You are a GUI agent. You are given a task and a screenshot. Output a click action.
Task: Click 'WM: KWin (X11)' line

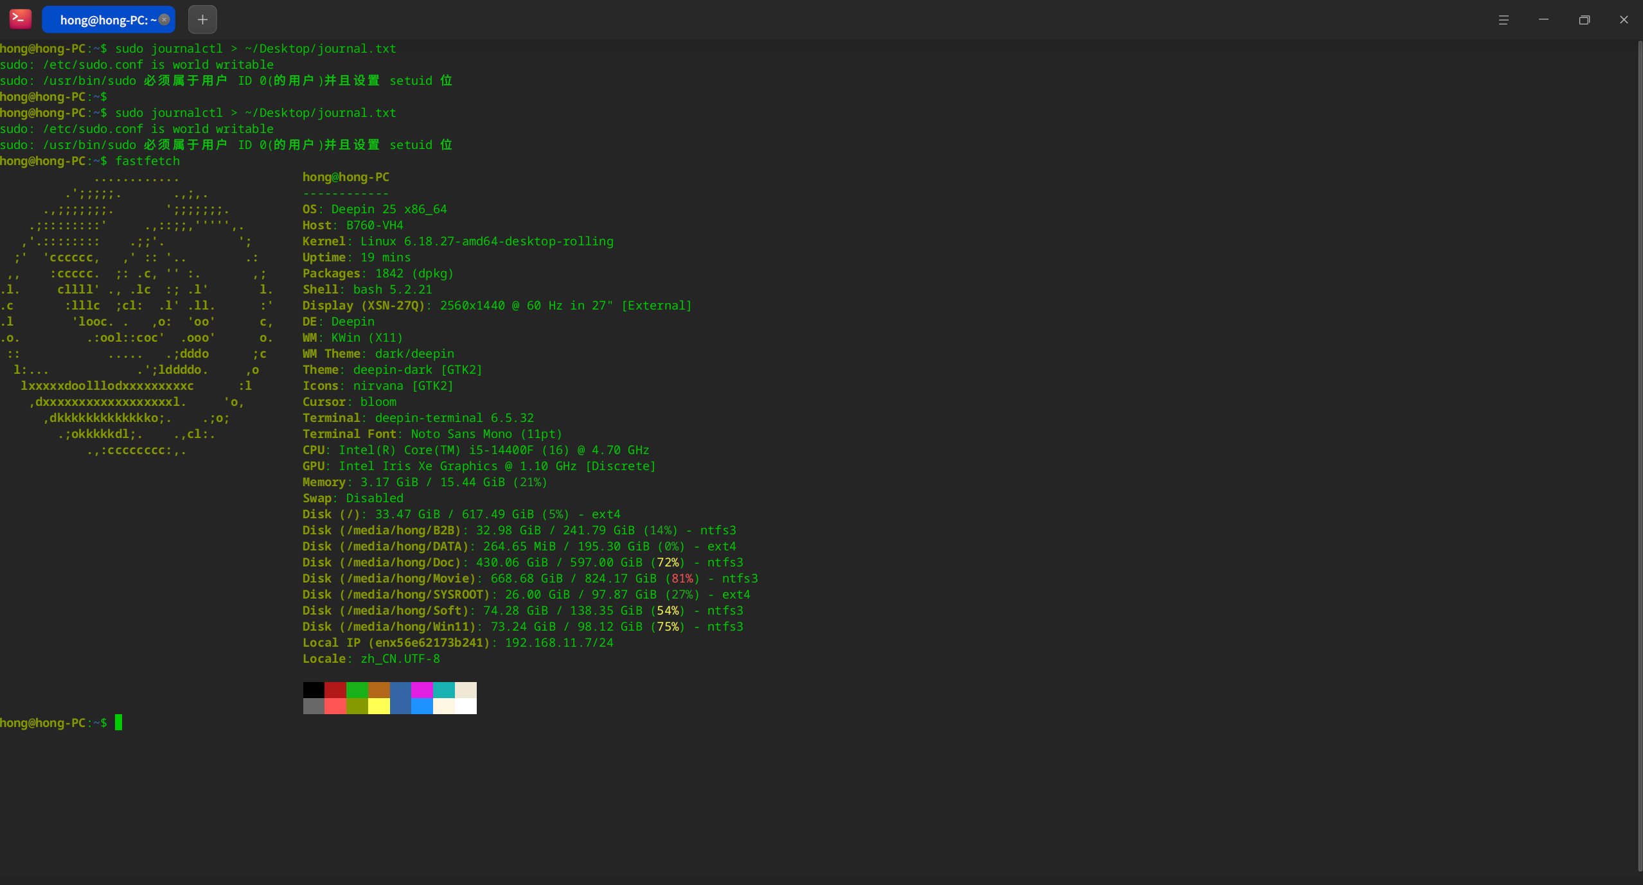353,338
